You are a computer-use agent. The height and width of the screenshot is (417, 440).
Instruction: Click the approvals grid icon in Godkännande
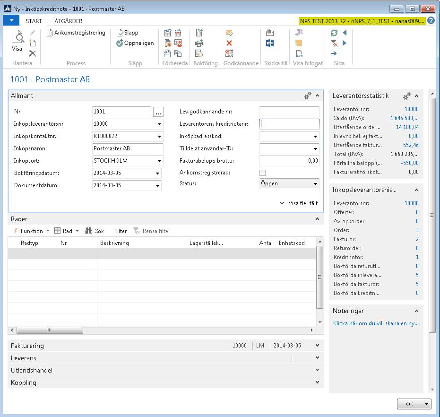click(x=229, y=53)
